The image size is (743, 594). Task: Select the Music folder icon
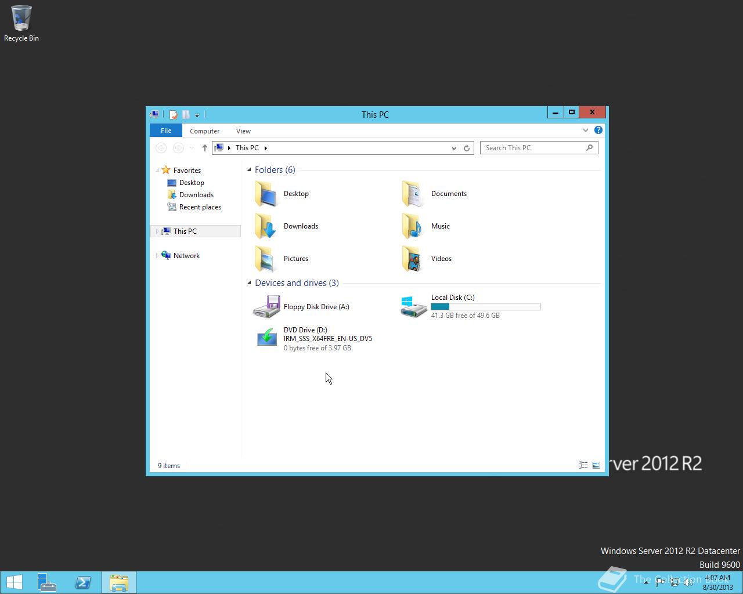point(413,226)
